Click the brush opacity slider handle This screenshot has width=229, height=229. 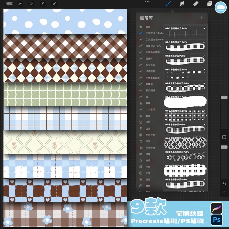pos(224,147)
